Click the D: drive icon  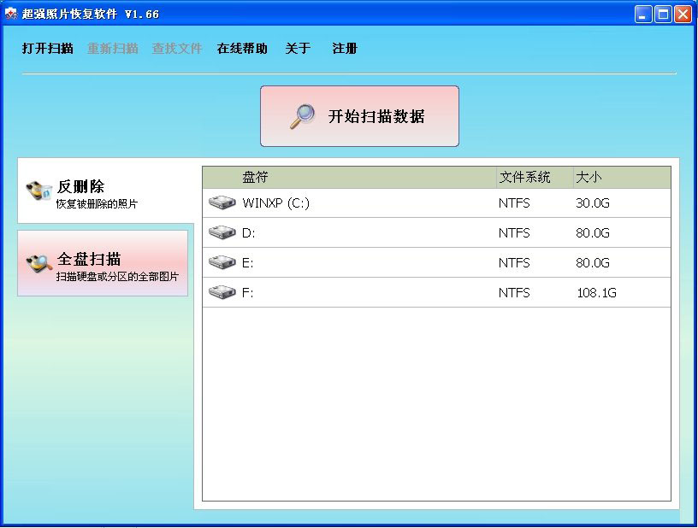pos(222,232)
